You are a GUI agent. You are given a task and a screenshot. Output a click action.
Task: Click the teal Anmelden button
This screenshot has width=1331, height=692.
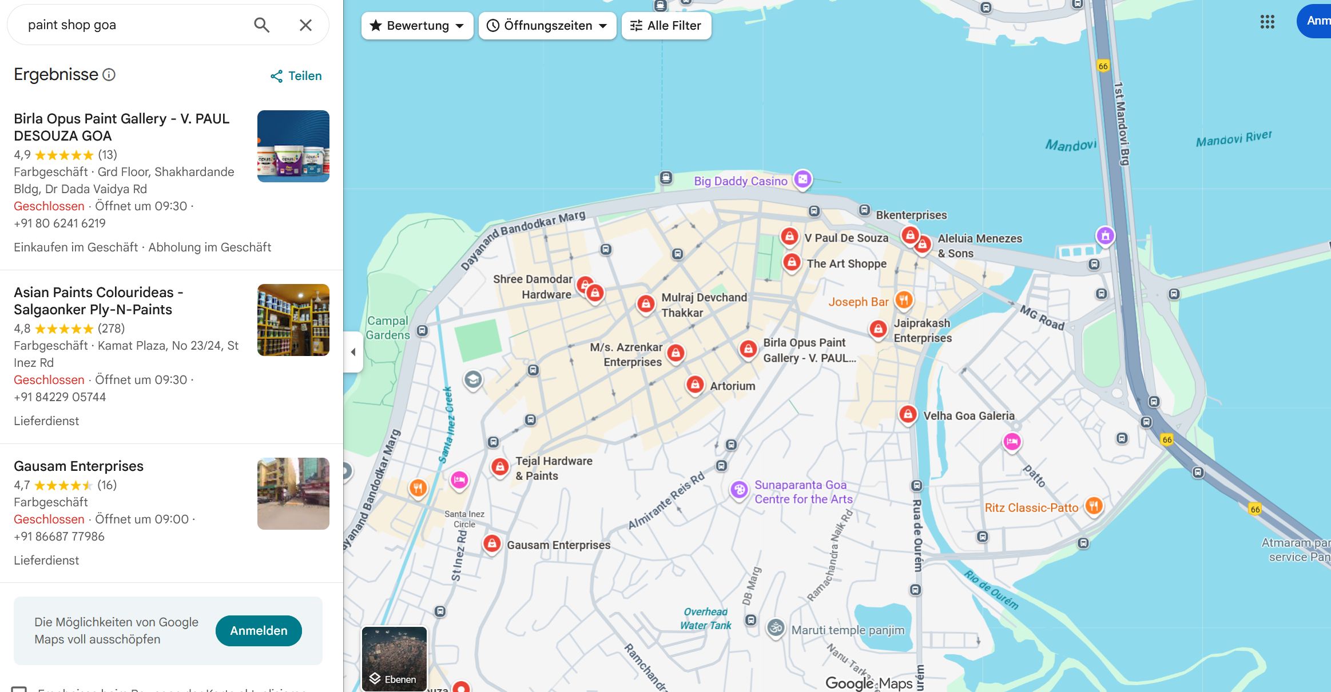259,631
